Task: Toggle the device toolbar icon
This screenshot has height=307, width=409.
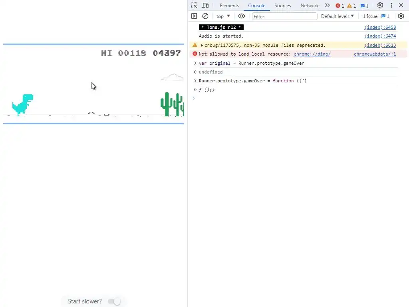Action: pos(206,5)
